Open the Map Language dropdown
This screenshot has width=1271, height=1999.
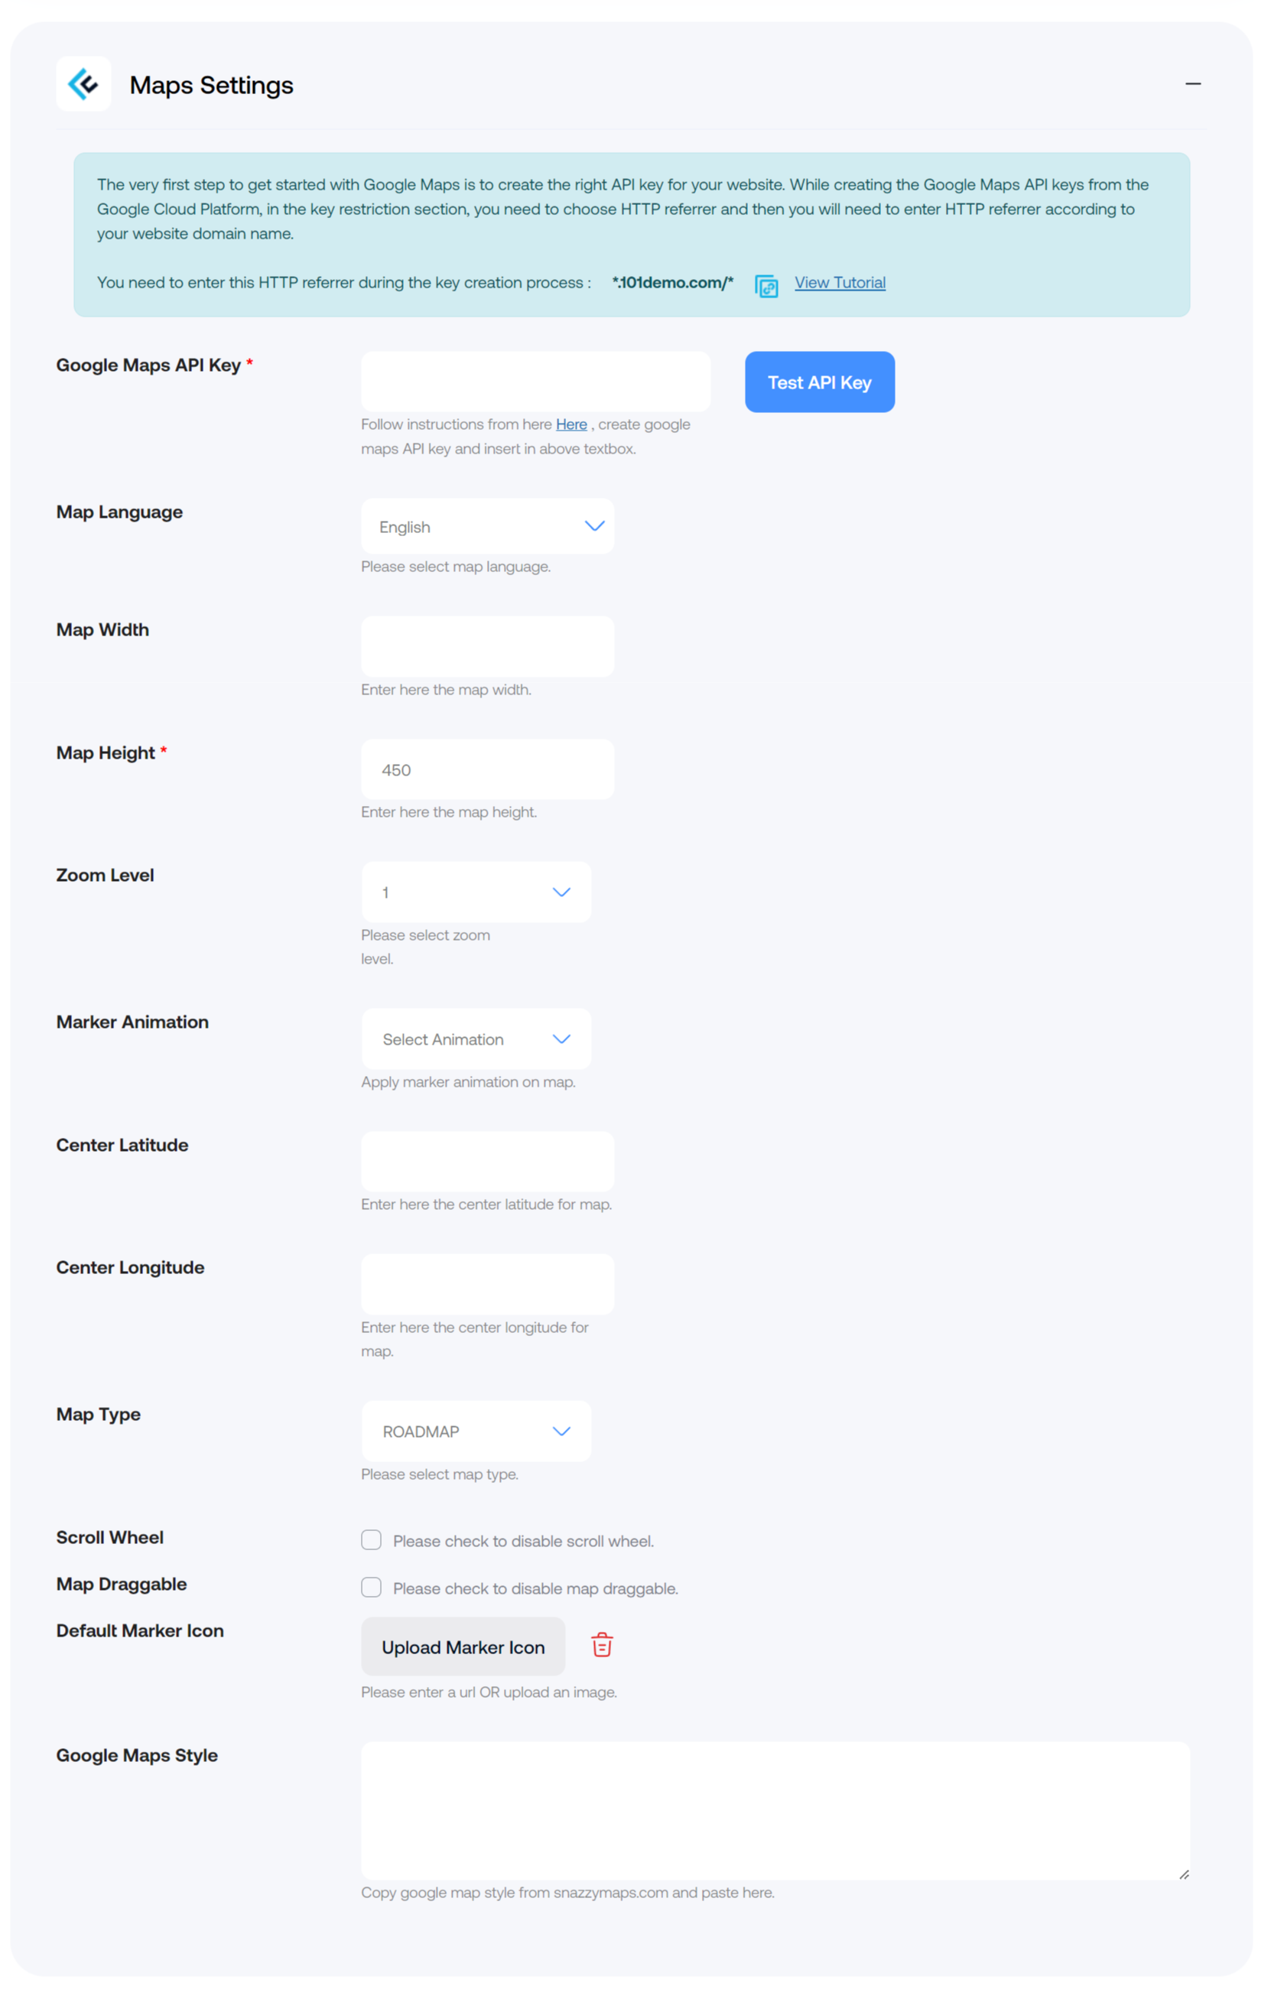486,525
